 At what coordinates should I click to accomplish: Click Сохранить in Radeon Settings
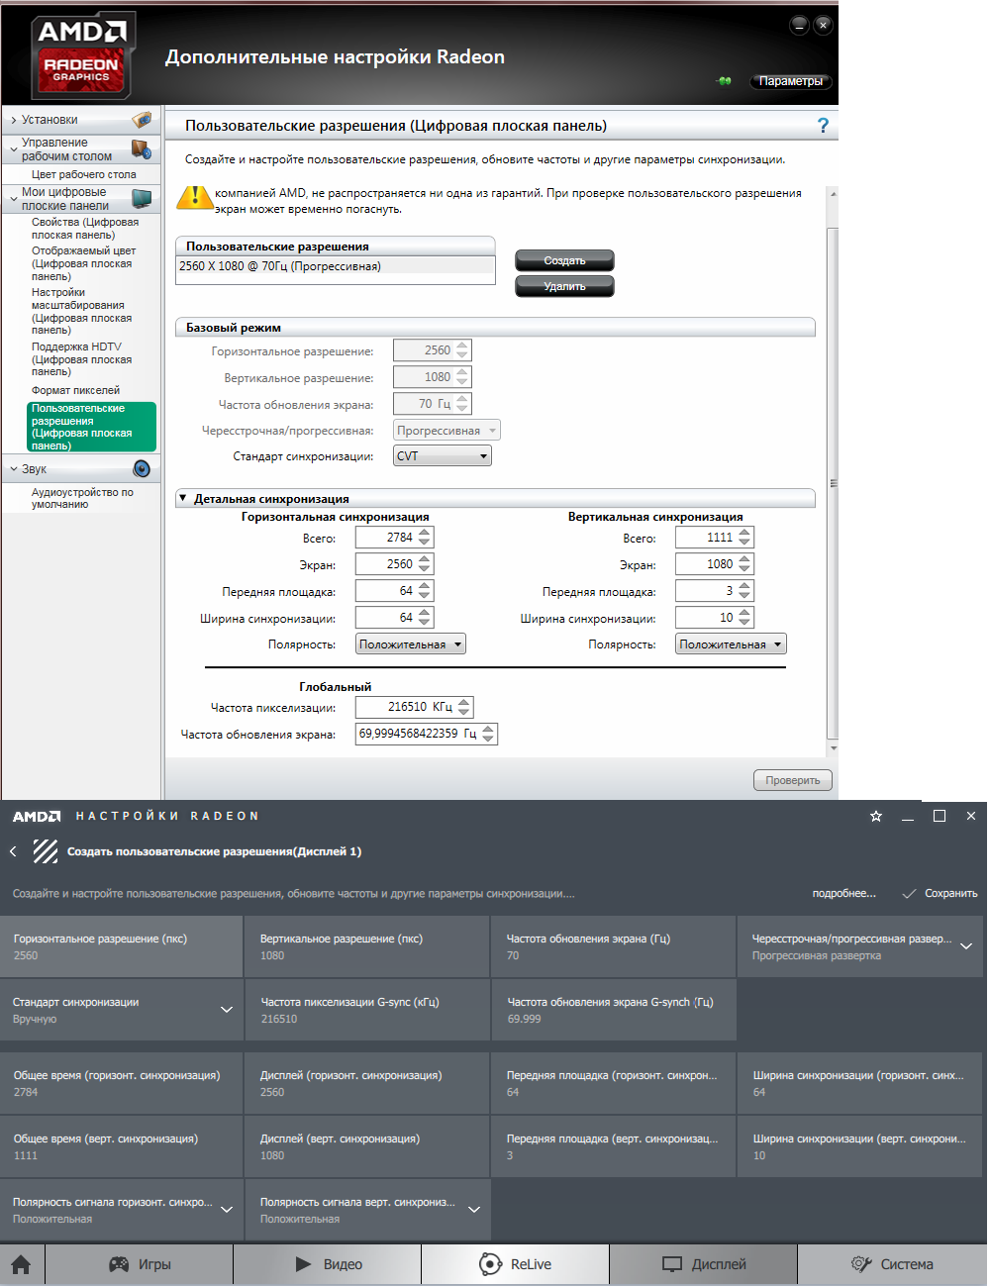coord(940,893)
